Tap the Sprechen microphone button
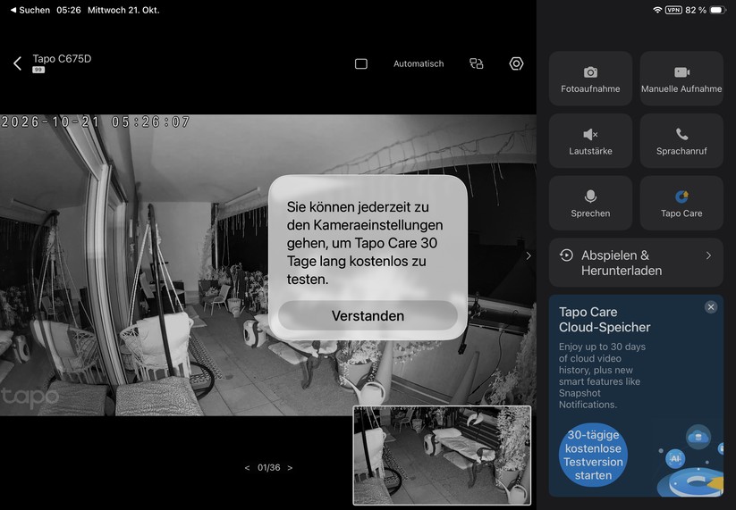The height and width of the screenshot is (510, 736). click(590, 203)
